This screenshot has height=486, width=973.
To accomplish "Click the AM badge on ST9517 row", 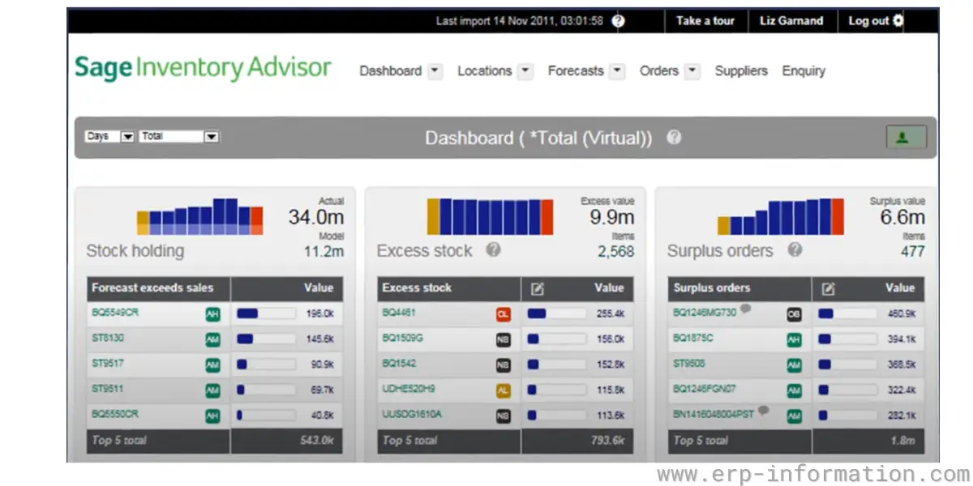I will coord(212,365).
